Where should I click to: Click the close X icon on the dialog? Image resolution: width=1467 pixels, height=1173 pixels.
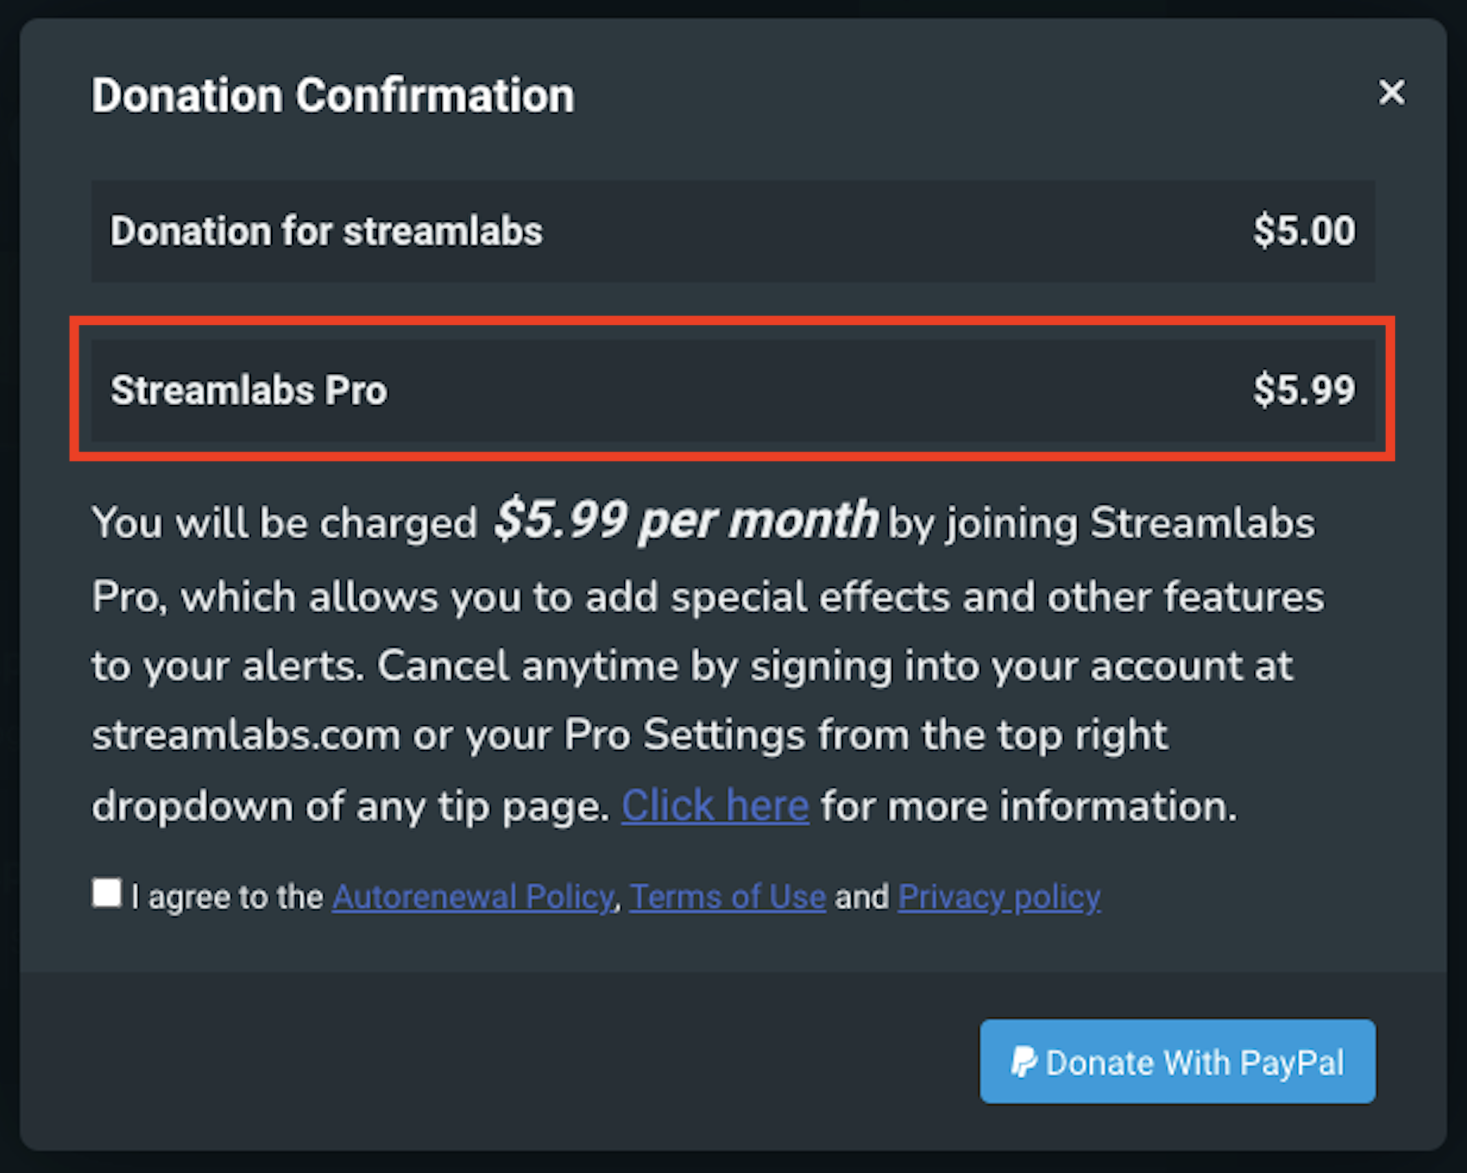click(1391, 93)
